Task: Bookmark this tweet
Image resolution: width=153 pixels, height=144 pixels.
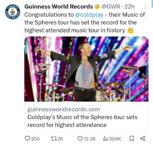Action: 132,139
